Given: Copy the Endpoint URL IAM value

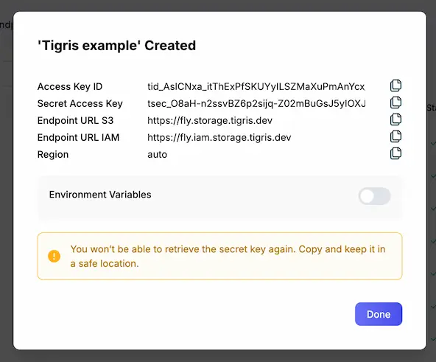Looking at the screenshot, I should point(395,136).
